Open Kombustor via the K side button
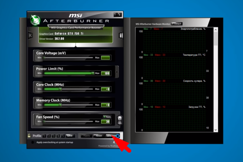The image size is (243, 162). click(x=31, y=35)
